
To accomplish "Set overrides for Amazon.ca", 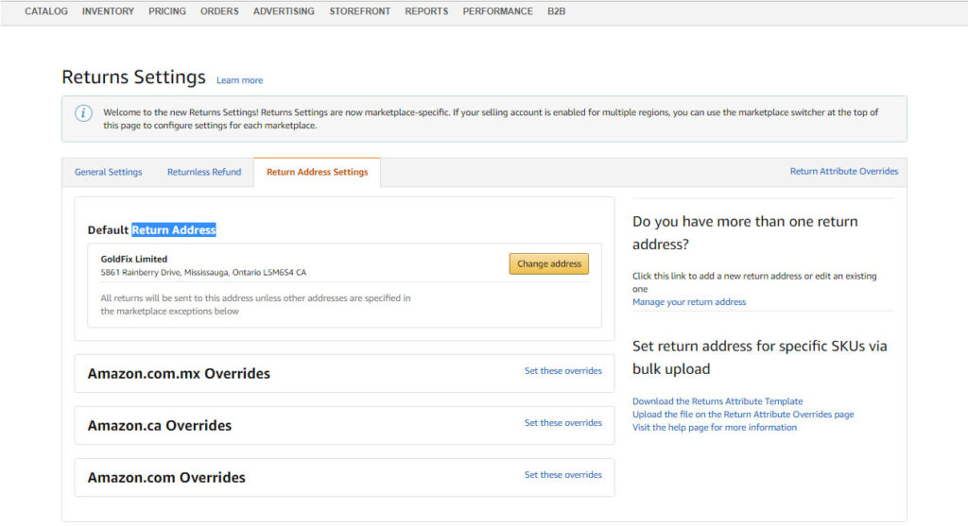I will 562,423.
